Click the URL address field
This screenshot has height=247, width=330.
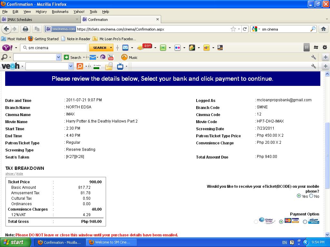click(153, 29)
